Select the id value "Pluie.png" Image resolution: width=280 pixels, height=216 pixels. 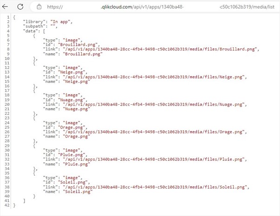(72, 155)
